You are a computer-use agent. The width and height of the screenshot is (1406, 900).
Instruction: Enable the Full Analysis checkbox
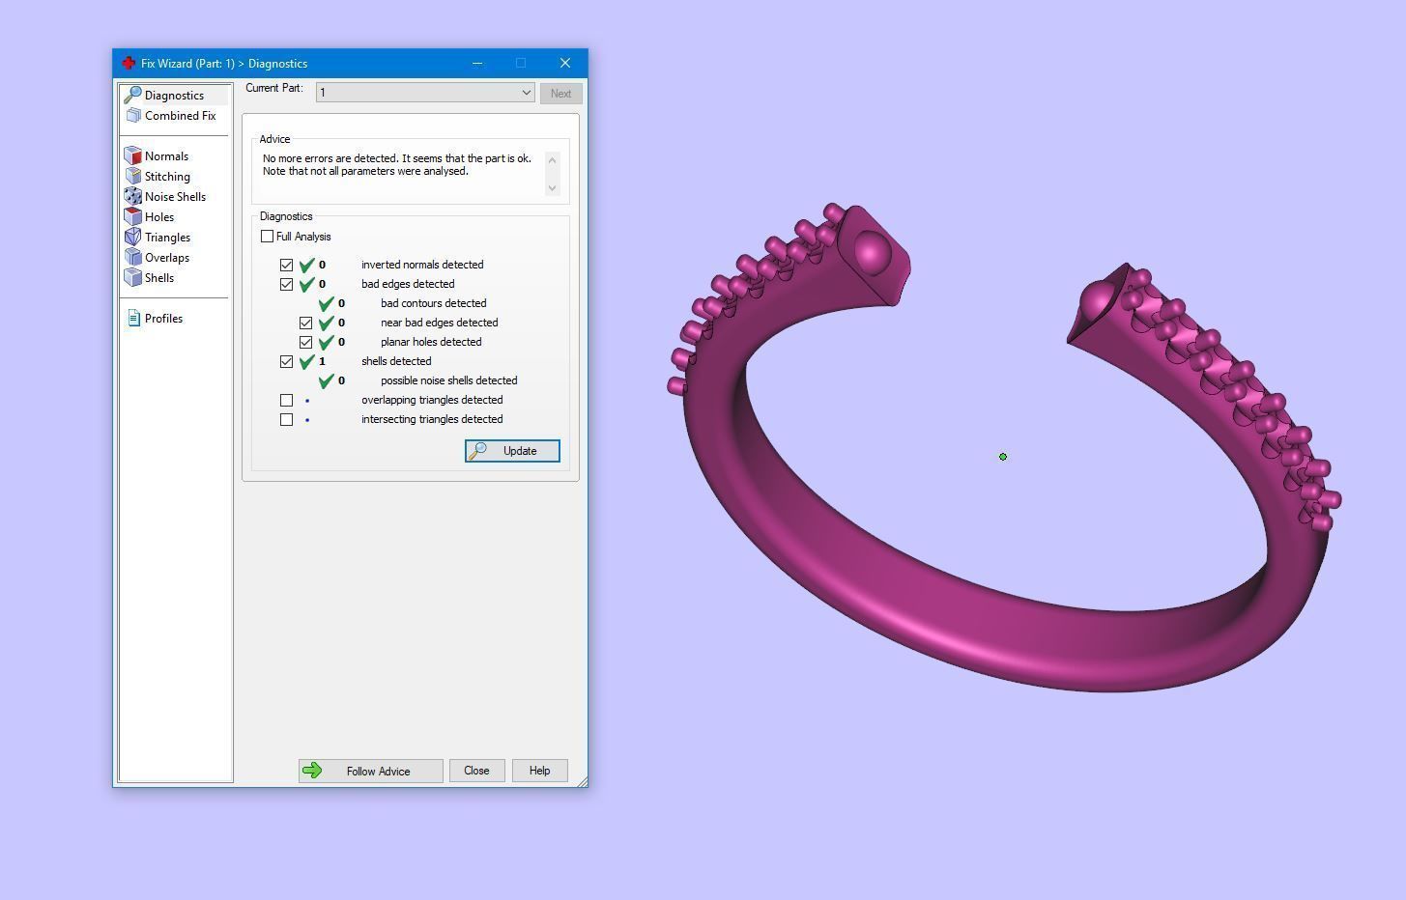(267, 237)
